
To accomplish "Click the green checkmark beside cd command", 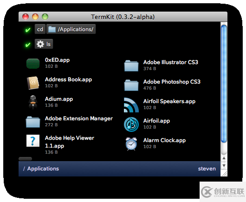I will pos(28,30).
